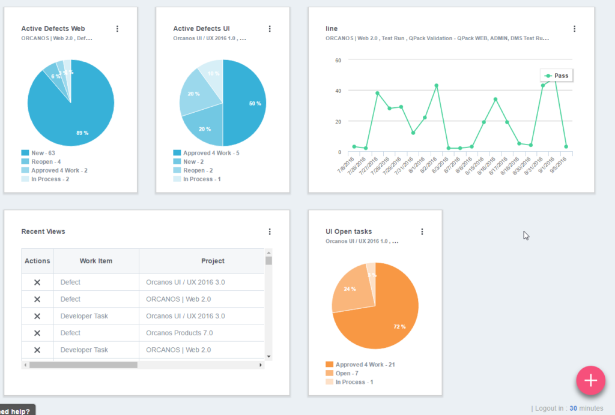Remove the ORCANOS Web 2.0 Defect via X icon
The height and width of the screenshot is (415, 615).
[37, 299]
